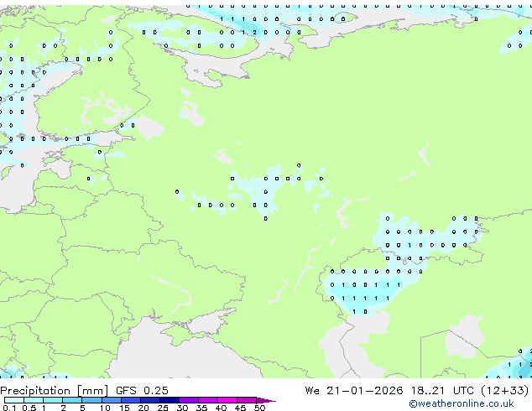Image resolution: width=532 pixels, height=411 pixels.
Task: Choose the 20 to 25 mm legend swatch
Action: point(153,400)
